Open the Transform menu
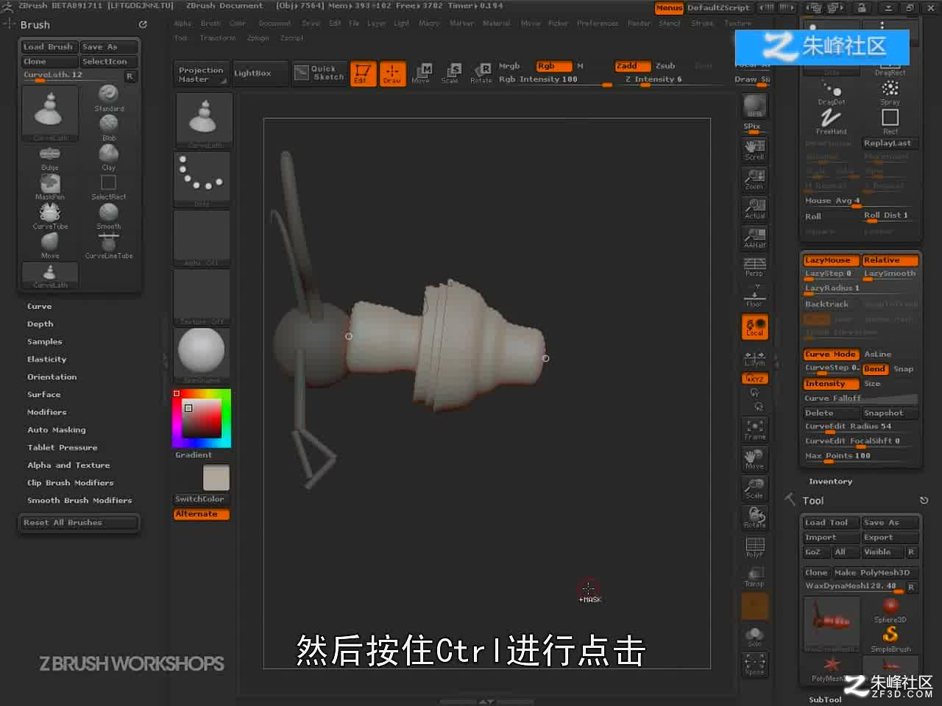Viewport: 942px width, 706px height. 218,38
